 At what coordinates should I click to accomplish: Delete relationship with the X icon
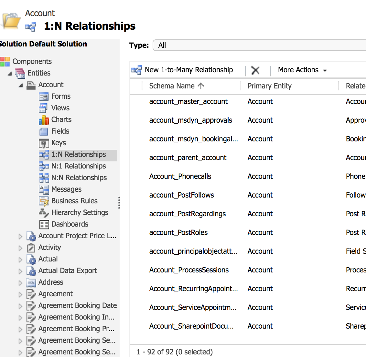[255, 70]
